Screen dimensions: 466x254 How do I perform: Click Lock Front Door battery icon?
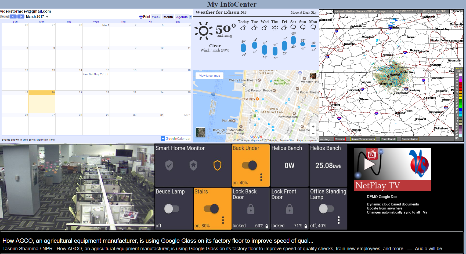pos(306,226)
